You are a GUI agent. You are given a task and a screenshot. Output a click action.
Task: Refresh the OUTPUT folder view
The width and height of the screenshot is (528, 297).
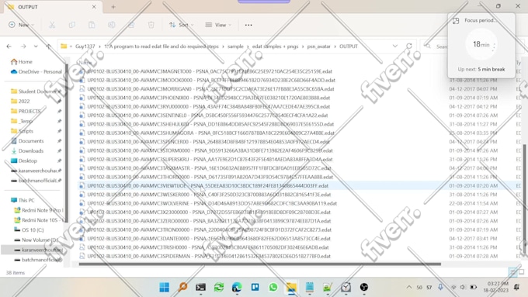[x=408, y=46]
